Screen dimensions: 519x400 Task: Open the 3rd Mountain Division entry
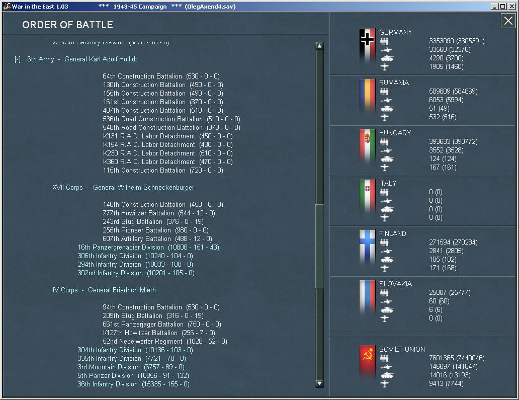tap(131, 367)
